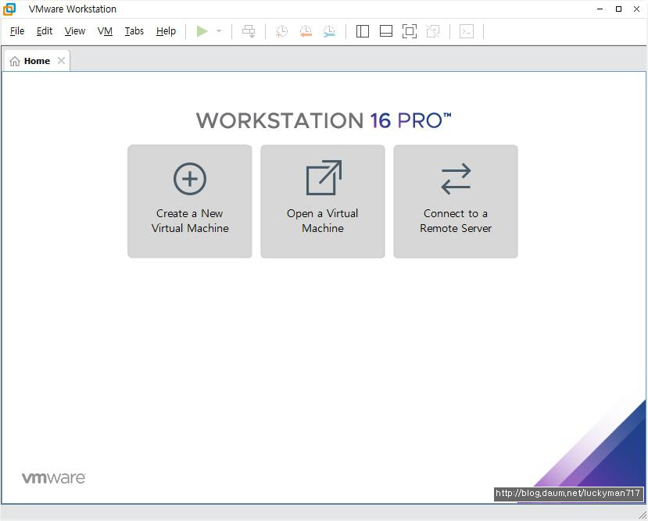Select the Home tab
Viewport: 648px width, 521px height.
point(37,61)
